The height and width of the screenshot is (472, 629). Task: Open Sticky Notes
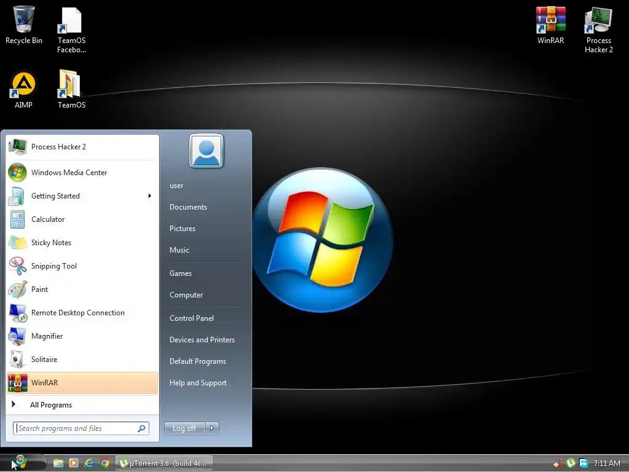point(82,242)
